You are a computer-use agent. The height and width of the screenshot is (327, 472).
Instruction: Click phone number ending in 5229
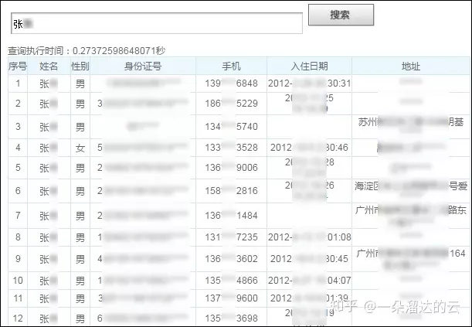click(x=231, y=104)
